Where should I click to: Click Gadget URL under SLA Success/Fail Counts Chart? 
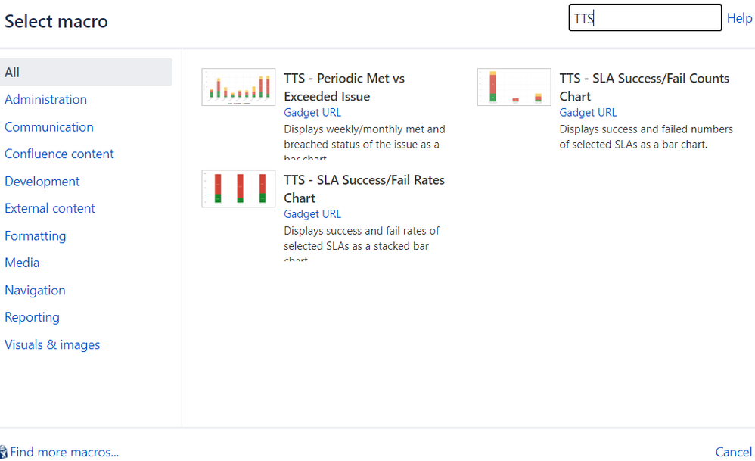(x=588, y=113)
